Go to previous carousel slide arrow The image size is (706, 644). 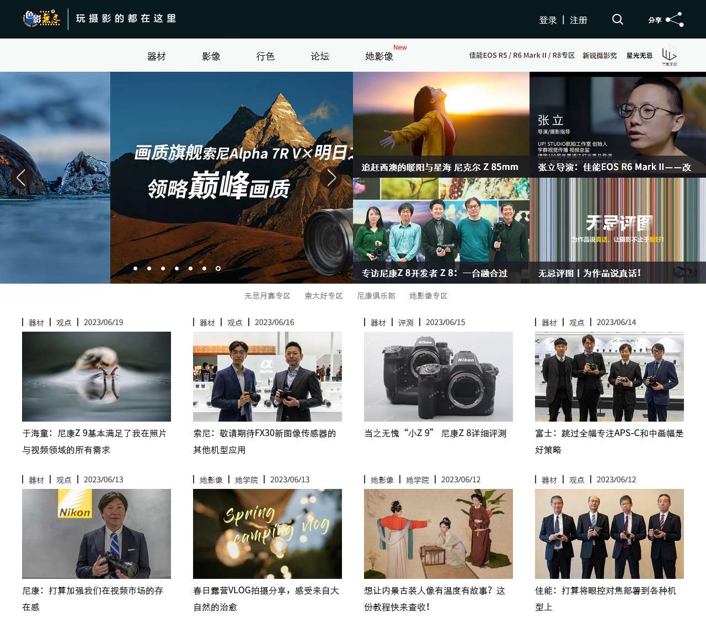click(x=21, y=178)
